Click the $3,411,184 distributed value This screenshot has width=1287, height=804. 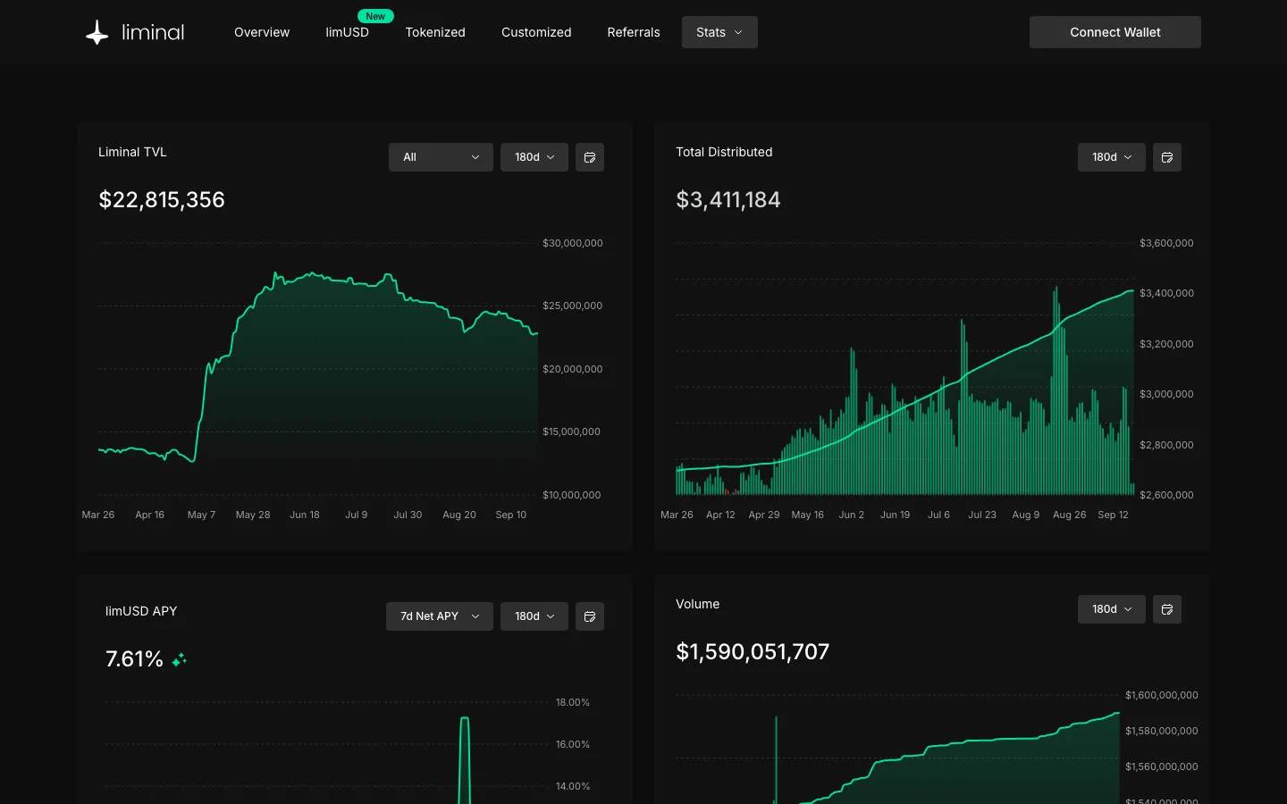(728, 199)
